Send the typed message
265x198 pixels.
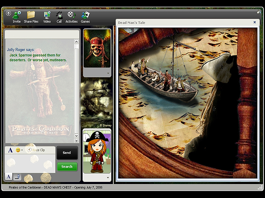[x=67, y=153]
